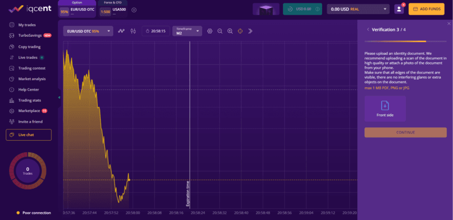453x220 pixels.
Task: Click the verification progress bar
Action: 405,42
